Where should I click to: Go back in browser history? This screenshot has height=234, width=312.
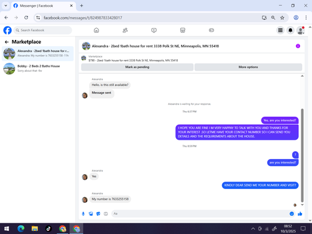pyautogui.click(x=6, y=17)
